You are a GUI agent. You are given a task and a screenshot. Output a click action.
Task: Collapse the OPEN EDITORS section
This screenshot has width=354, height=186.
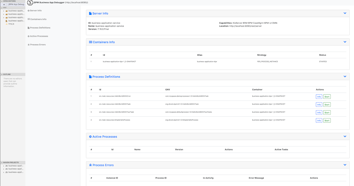[13, 1]
